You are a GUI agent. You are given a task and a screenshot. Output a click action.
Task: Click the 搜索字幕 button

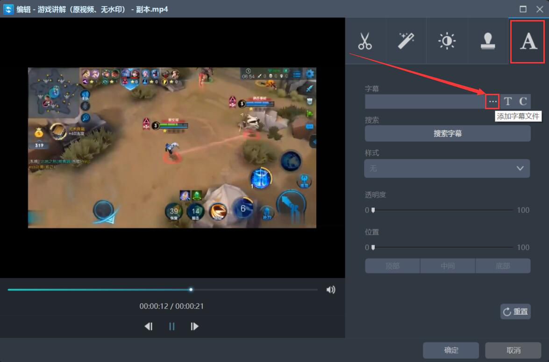tap(448, 133)
